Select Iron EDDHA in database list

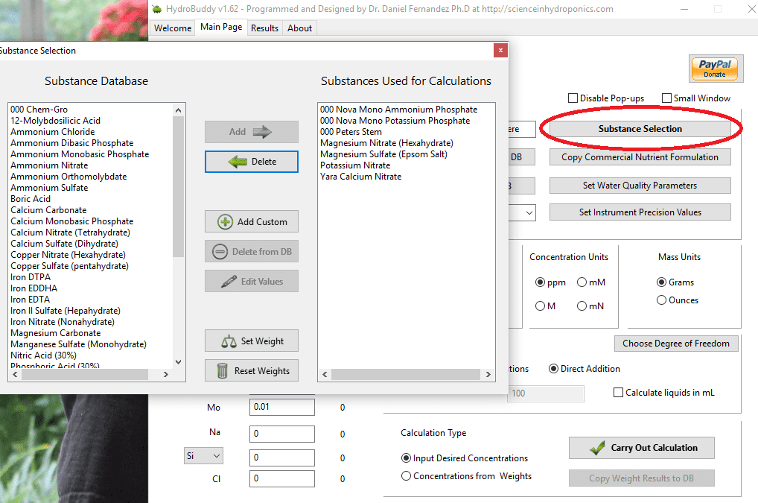pyautogui.click(x=34, y=288)
